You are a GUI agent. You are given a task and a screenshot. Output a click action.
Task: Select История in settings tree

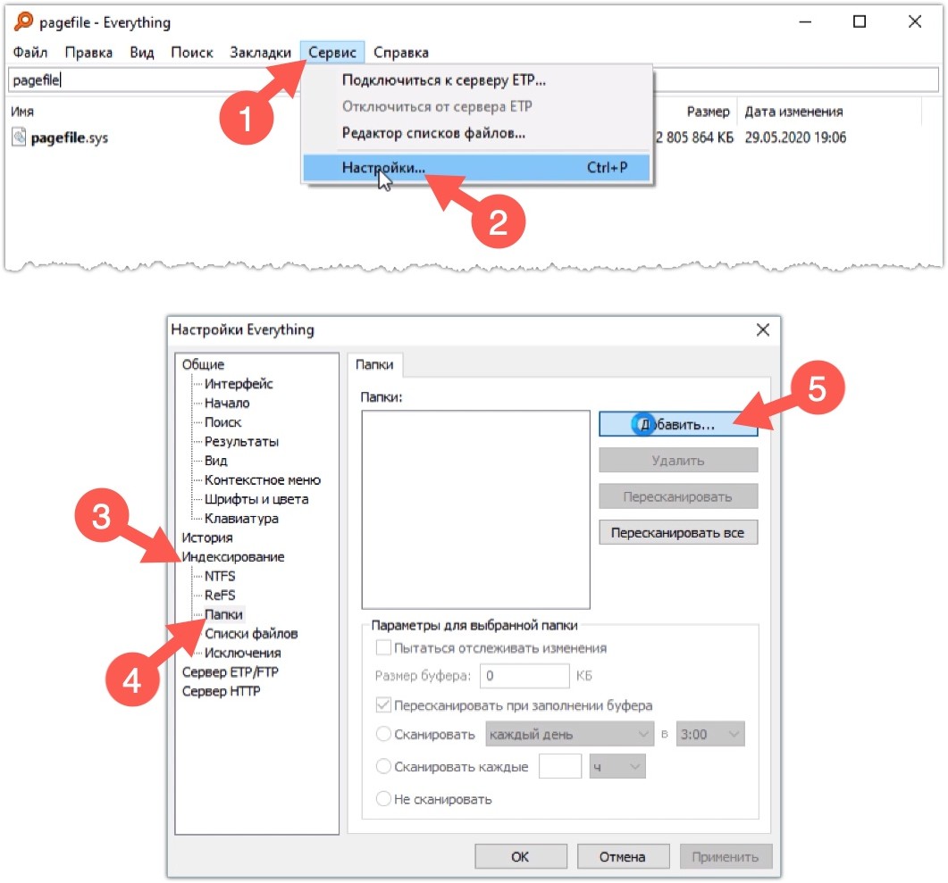pos(206,538)
